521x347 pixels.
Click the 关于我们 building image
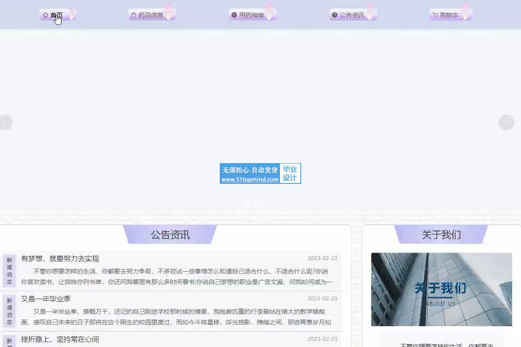[x=441, y=289]
